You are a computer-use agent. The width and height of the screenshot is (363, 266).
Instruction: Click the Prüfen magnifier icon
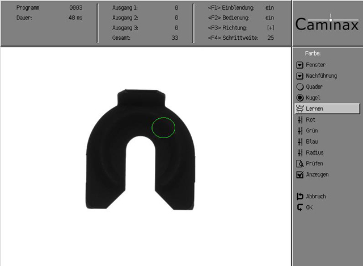point(300,164)
